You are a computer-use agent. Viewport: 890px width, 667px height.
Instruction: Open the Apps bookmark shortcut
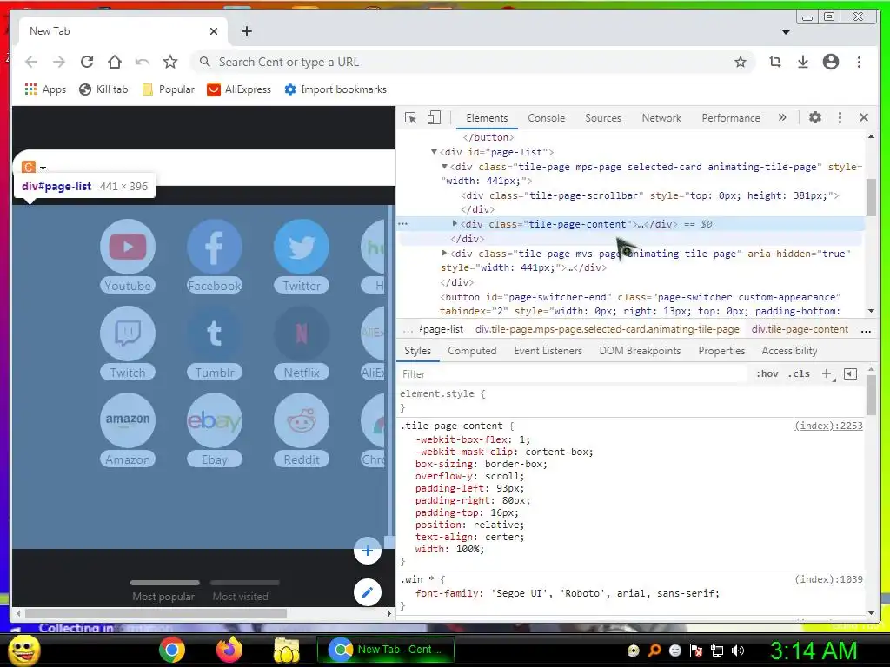click(x=45, y=89)
